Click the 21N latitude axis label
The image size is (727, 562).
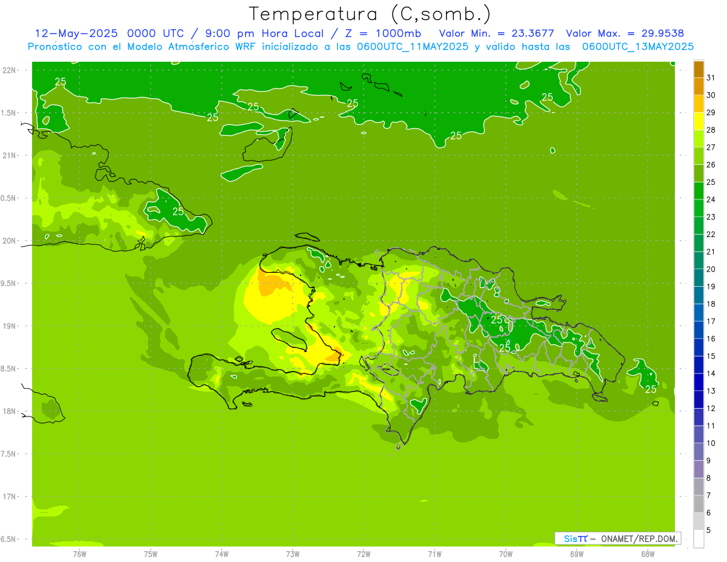click(x=8, y=156)
